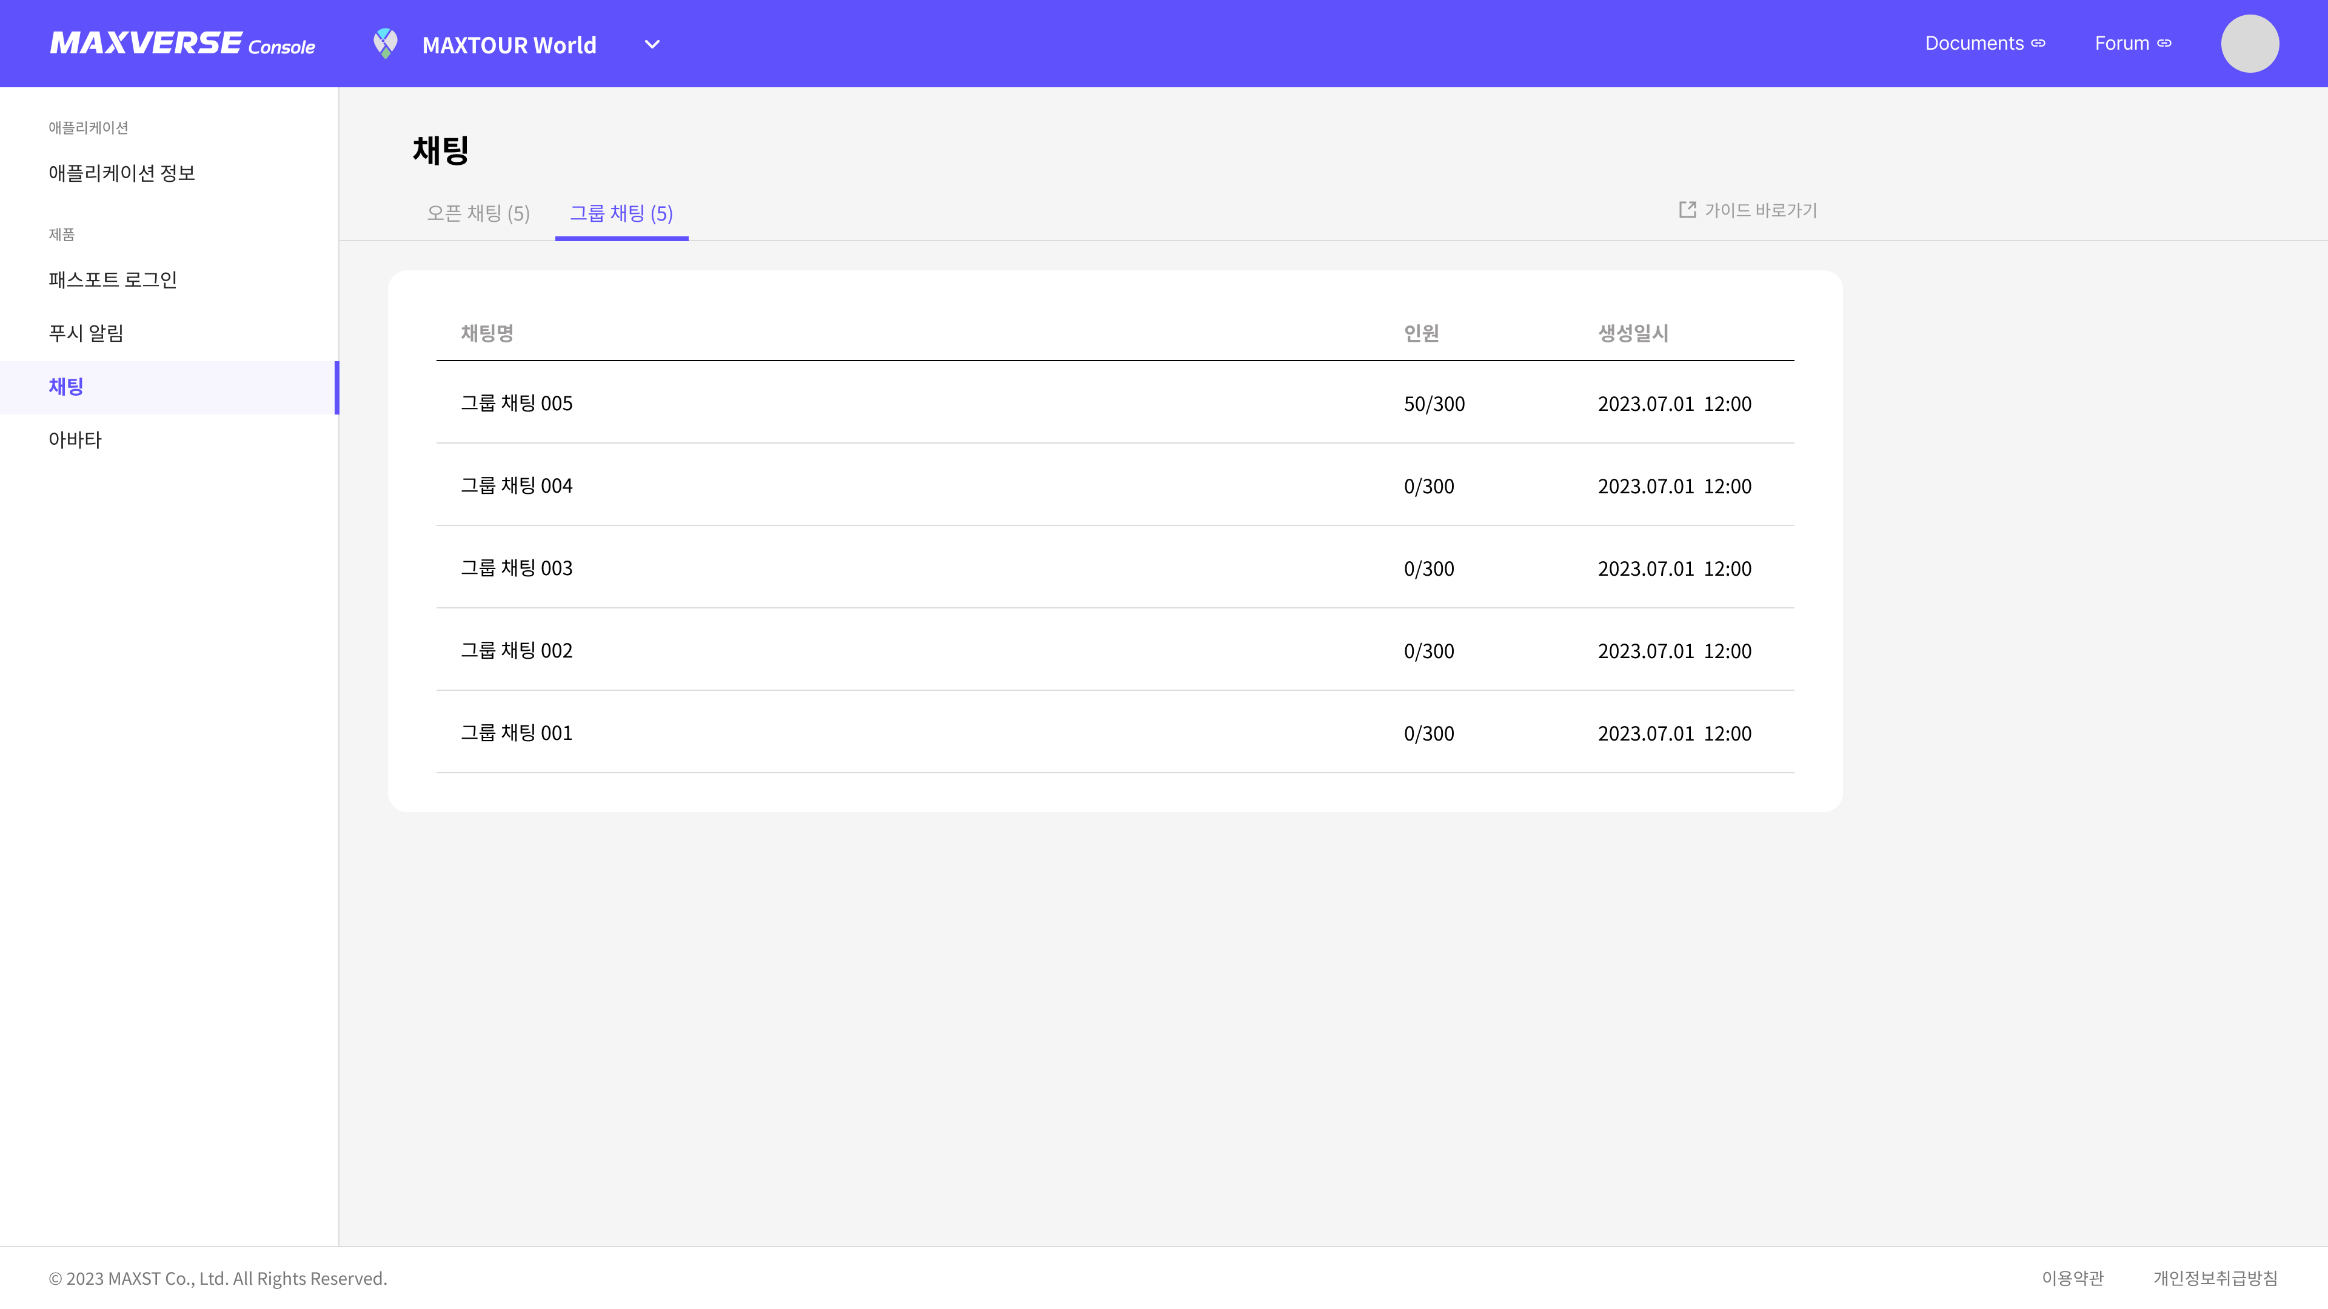Click the creation date of 그룹 채팅 003
Screen dimensions: 2328x1309
click(x=1674, y=568)
